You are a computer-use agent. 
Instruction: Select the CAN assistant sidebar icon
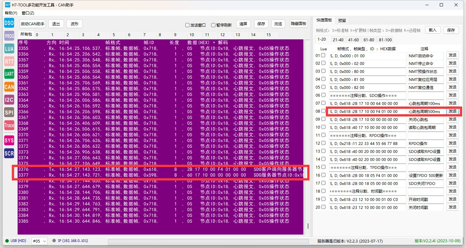coord(9,87)
